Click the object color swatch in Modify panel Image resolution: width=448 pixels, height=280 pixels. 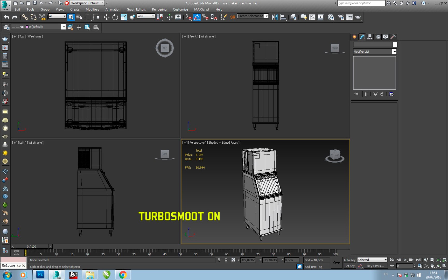point(395,45)
